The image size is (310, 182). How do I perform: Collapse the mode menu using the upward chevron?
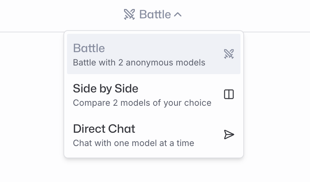[x=178, y=15]
